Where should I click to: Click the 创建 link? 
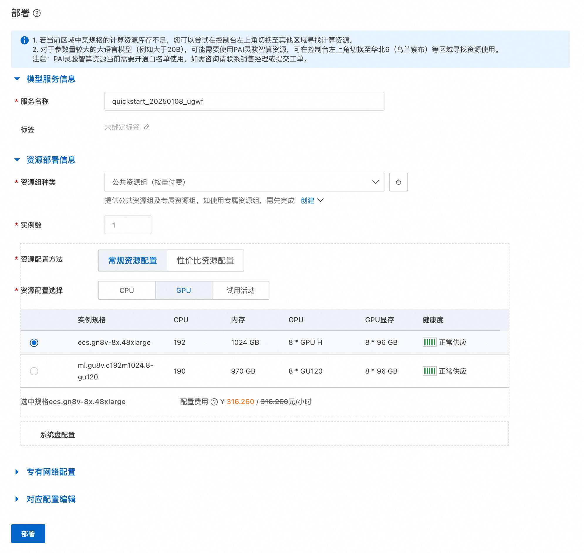pos(307,201)
